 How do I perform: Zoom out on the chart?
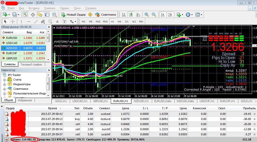154,15
